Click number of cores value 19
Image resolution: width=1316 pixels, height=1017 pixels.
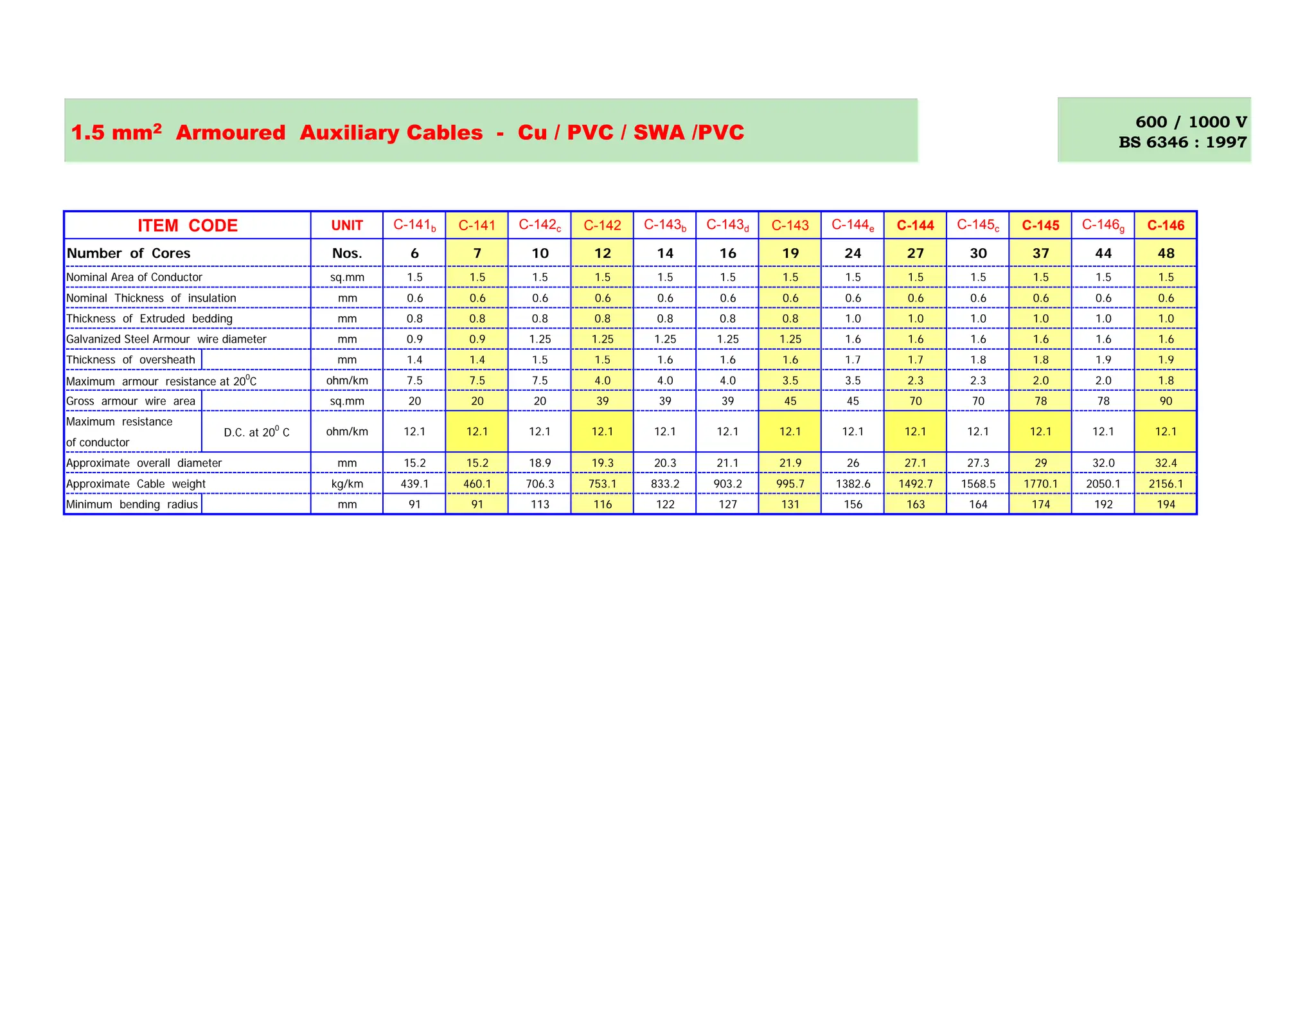coord(790,253)
